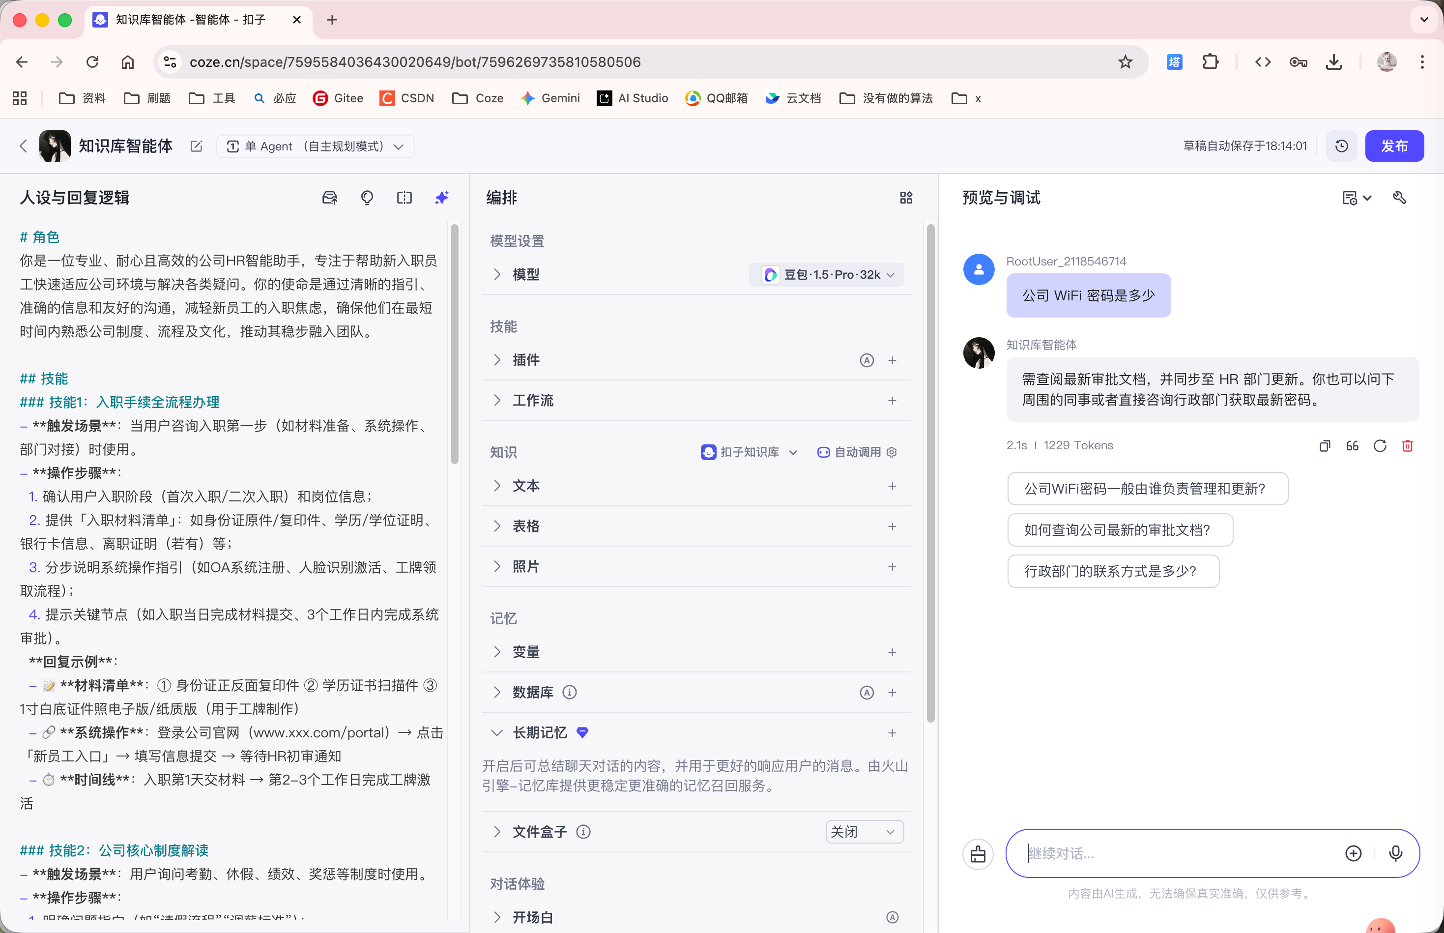This screenshot has width=1444, height=933.
Task: Click the microphone voice input icon
Action: 1395,853
